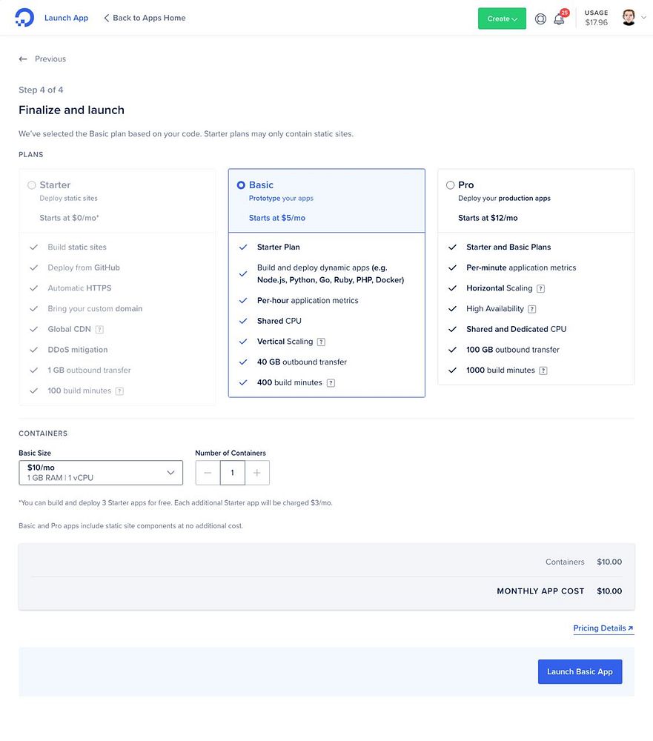653x741 pixels.
Task: Go to Previous step
Action: click(43, 59)
